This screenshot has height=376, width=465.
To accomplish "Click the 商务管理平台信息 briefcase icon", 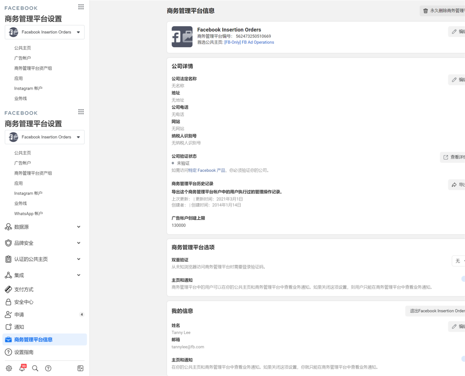I will click(8, 339).
